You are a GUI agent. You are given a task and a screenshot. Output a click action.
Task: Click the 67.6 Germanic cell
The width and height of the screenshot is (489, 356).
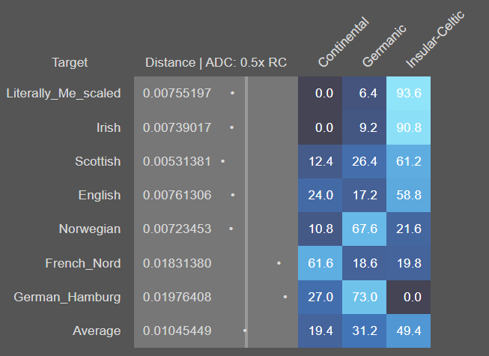[364, 229]
